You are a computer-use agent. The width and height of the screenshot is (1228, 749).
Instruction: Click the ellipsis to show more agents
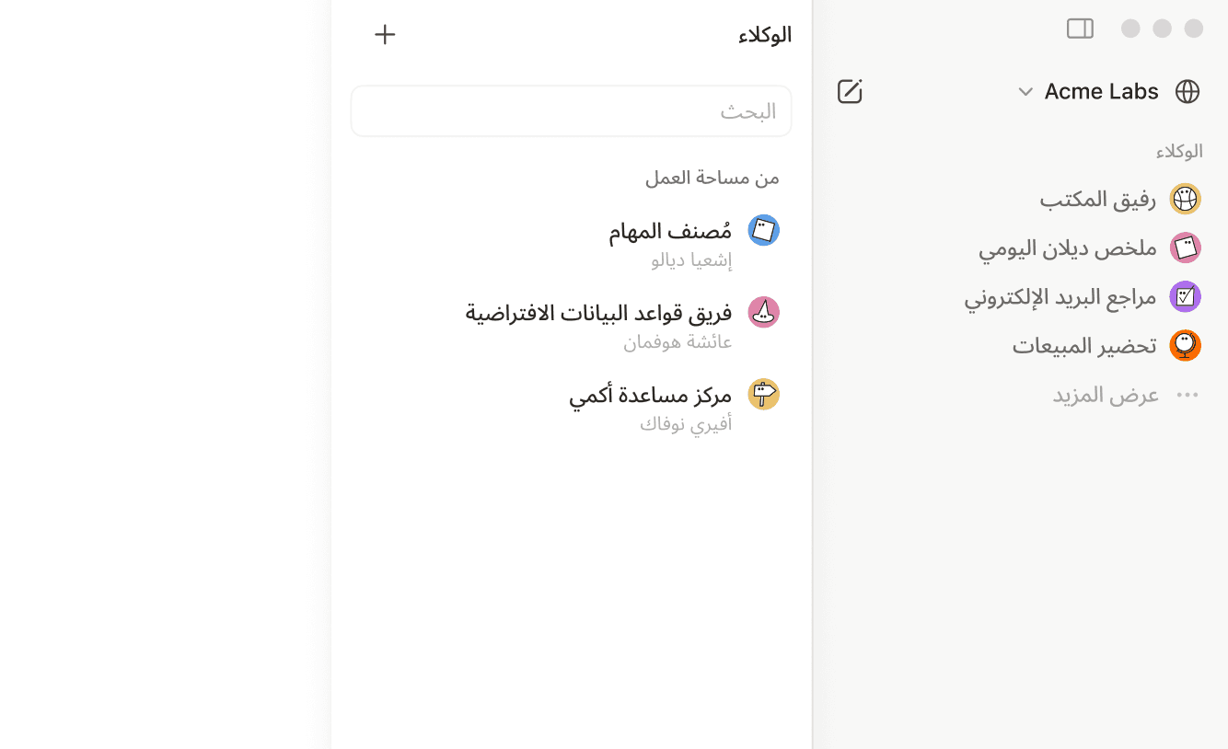[x=1187, y=394]
